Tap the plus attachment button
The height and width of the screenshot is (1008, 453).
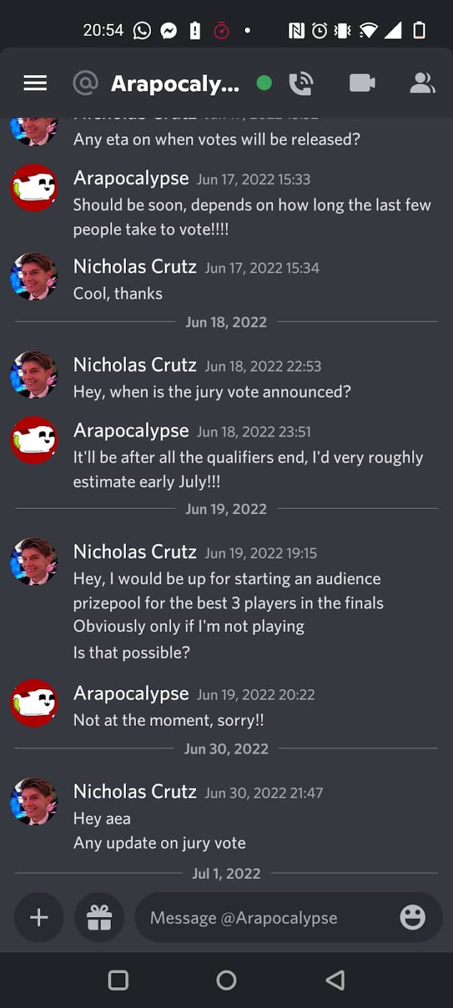(39, 917)
